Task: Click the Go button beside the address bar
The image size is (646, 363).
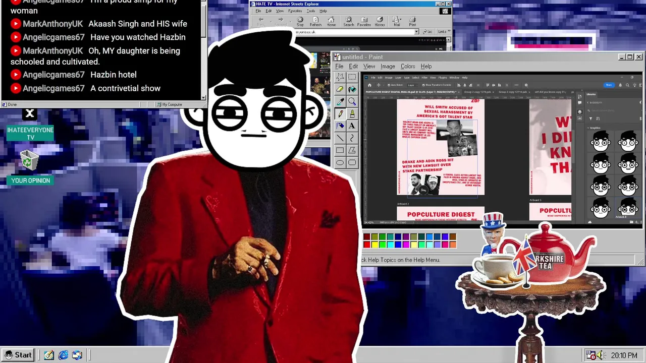Action: (427, 32)
